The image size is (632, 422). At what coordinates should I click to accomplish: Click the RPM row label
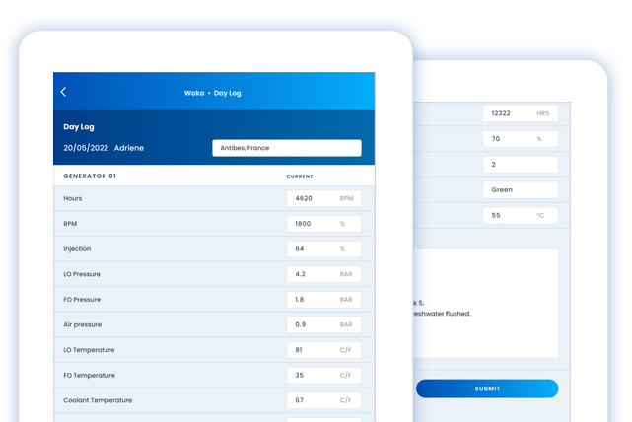(70, 224)
